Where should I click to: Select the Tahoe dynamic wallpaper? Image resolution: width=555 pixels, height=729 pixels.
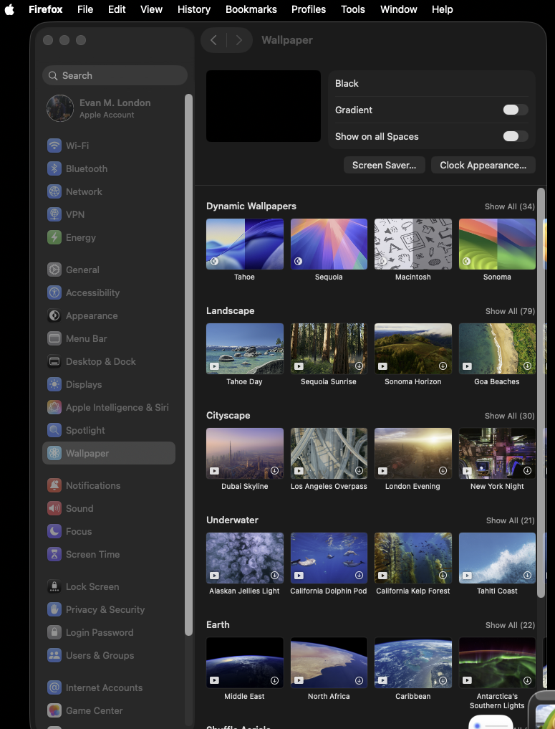(x=245, y=244)
